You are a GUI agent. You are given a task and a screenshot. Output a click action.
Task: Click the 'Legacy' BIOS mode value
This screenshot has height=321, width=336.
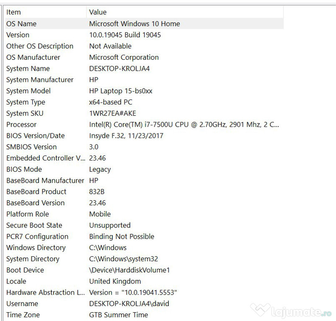click(100, 170)
